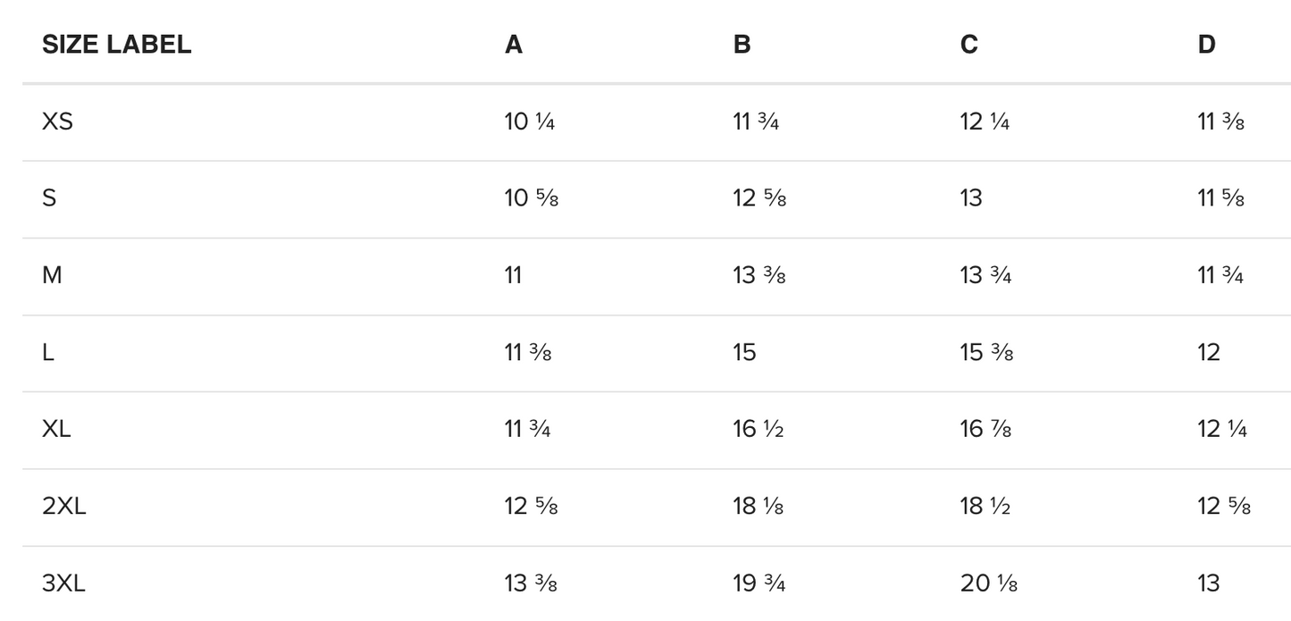
Task: Select the XS size row label
Action: (57, 122)
